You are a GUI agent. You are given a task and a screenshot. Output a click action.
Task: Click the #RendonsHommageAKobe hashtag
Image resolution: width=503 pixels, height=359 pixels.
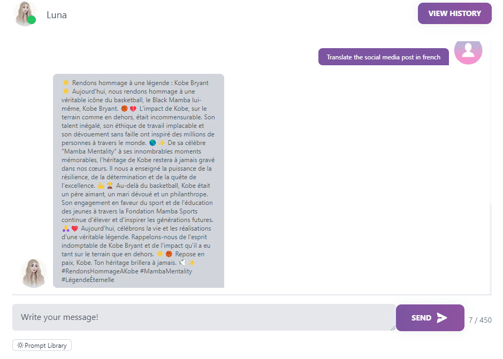pyautogui.click(x=100, y=271)
